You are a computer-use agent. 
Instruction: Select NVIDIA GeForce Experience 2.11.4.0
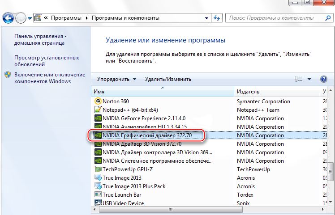point(144,118)
